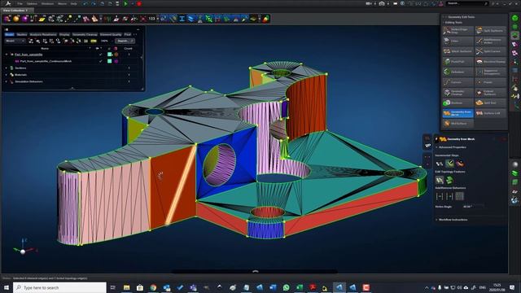Click the redo arrow in top bar

(94, 3)
